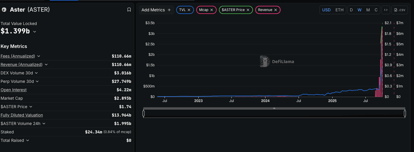Select monthly (M) chart interval
Viewport: 414px width, 152px height.
[368, 10]
